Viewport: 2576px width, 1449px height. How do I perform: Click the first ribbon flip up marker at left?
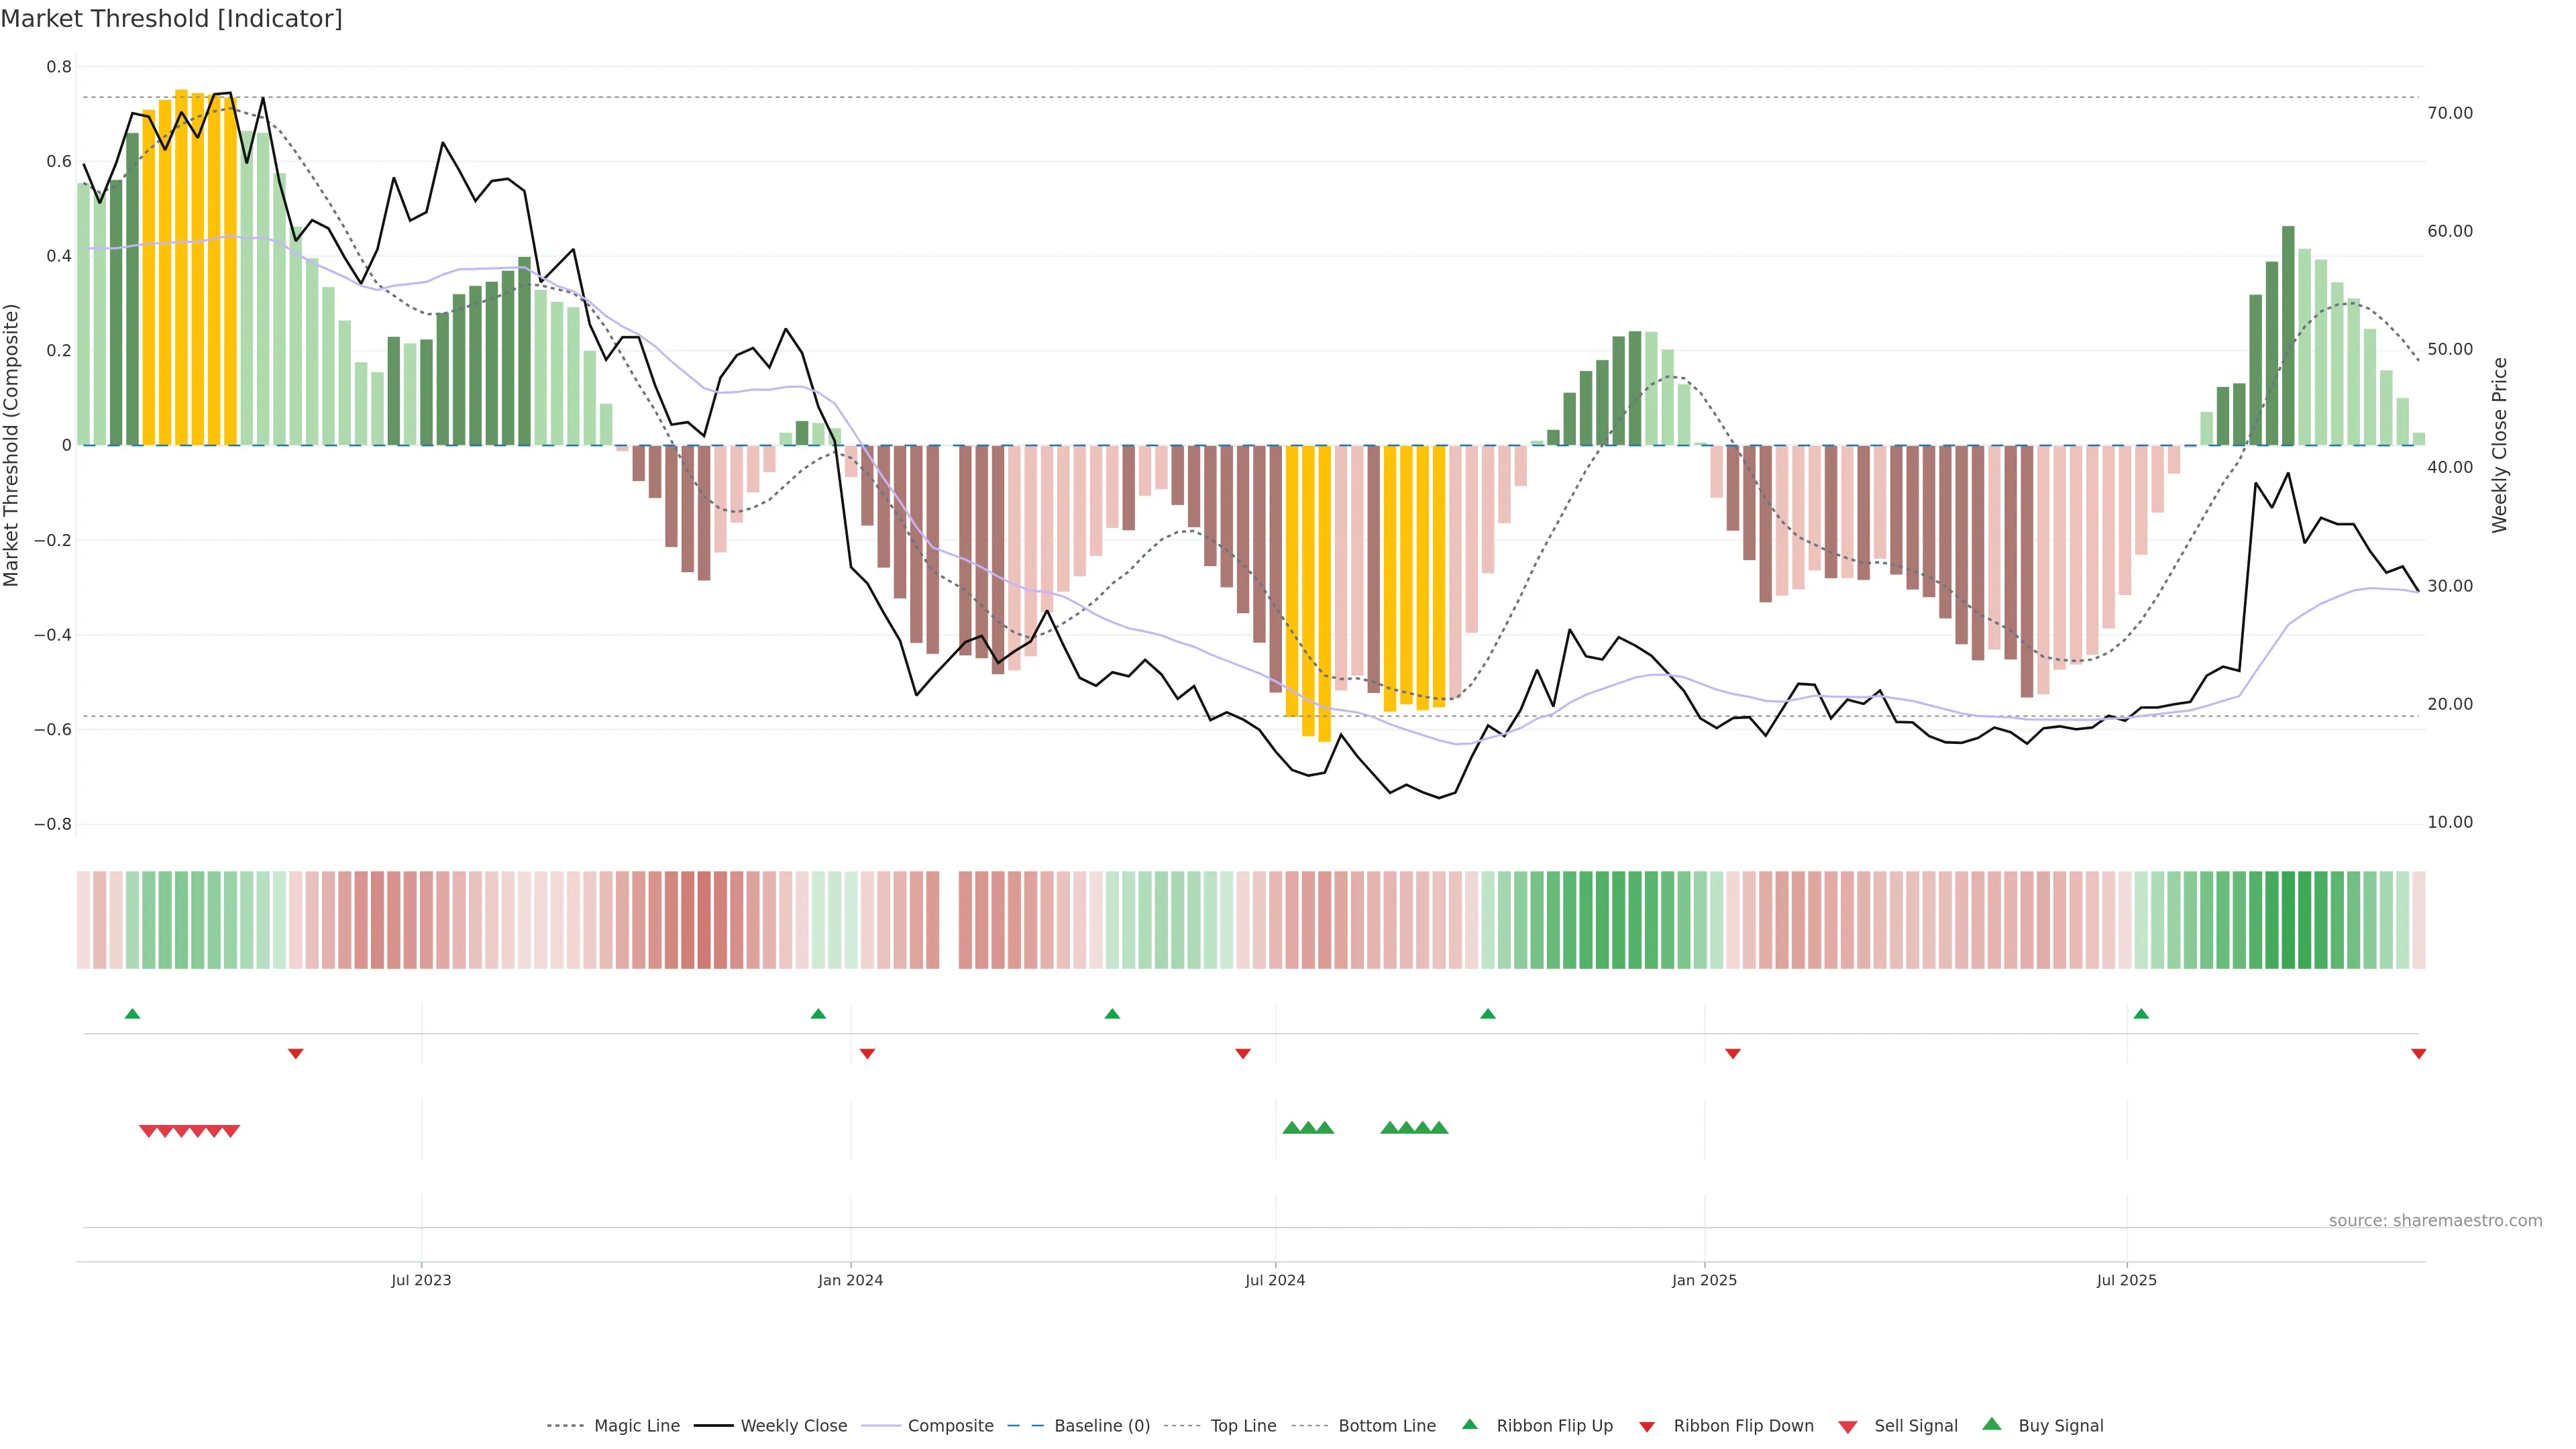click(x=132, y=1014)
